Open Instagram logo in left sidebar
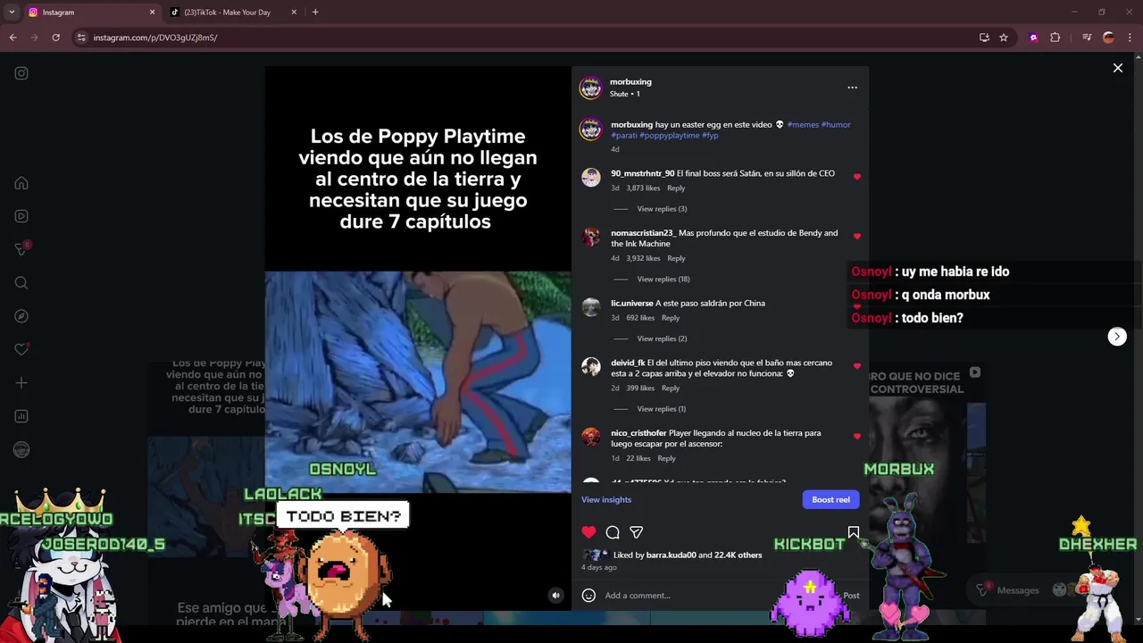 [x=21, y=73]
